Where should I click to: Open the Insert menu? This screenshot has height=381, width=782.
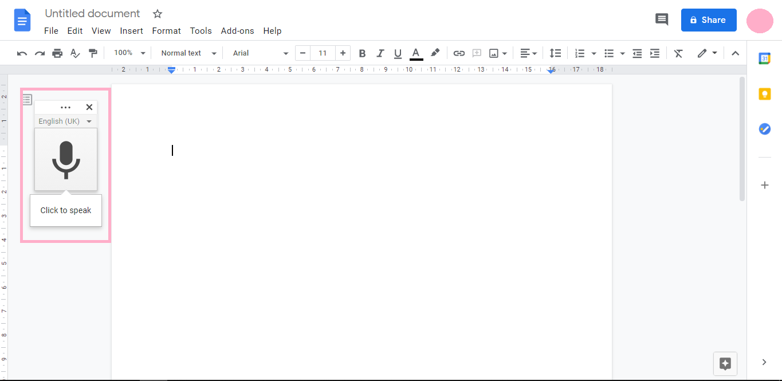(x=131, y=31)
